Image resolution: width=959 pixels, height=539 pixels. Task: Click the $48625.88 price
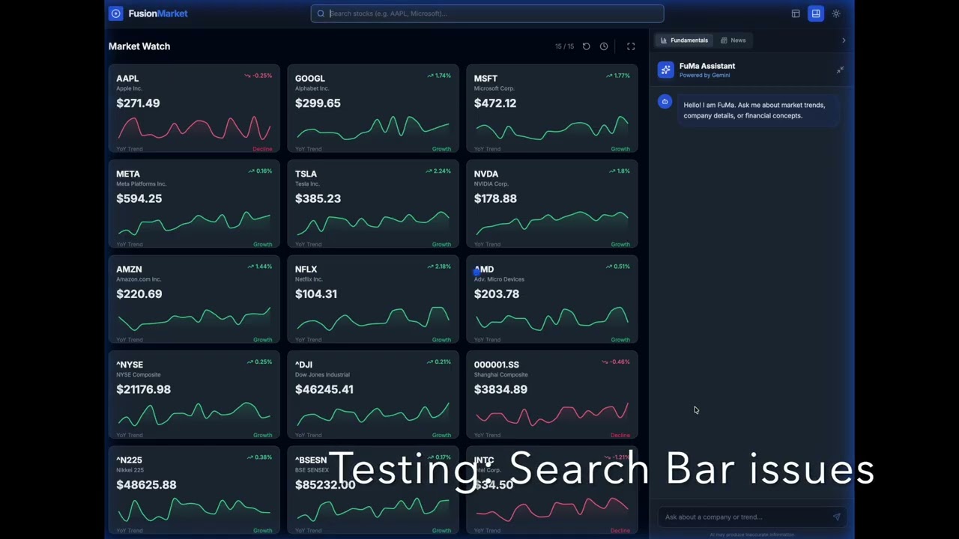point(146,485)
